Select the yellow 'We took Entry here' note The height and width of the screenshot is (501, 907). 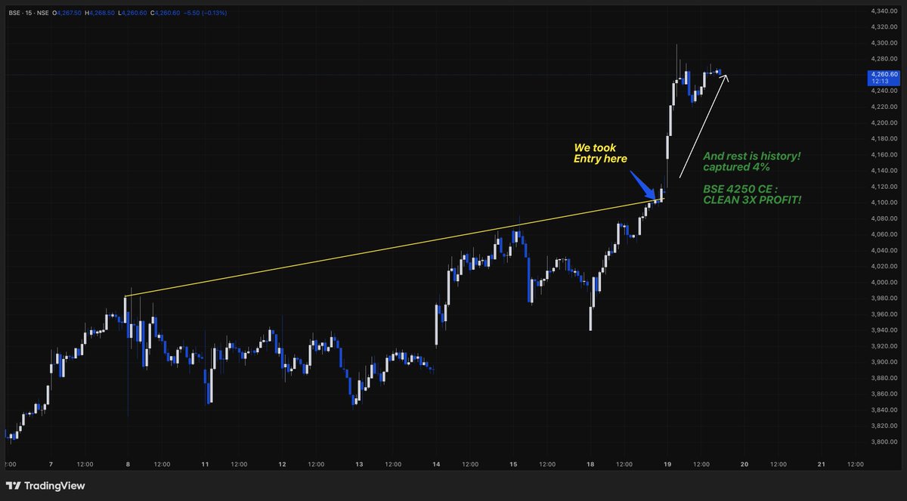600,153
